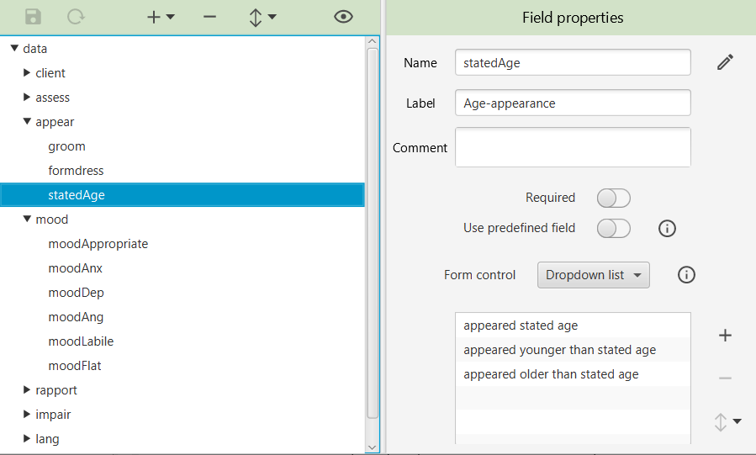Click the Name input field
The width and height of the screenshot is (756, 455).
pos(573,62)
